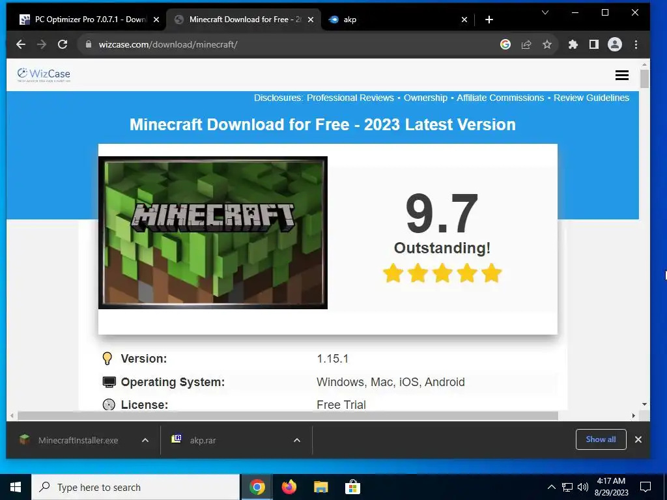Close the akp tab

464,20
